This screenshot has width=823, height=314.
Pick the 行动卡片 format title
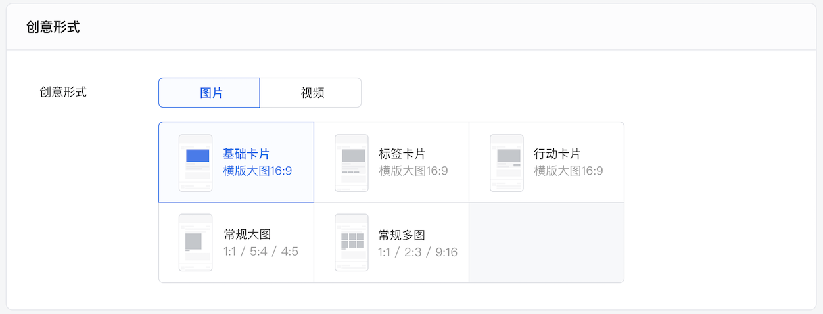coord(557,154)
